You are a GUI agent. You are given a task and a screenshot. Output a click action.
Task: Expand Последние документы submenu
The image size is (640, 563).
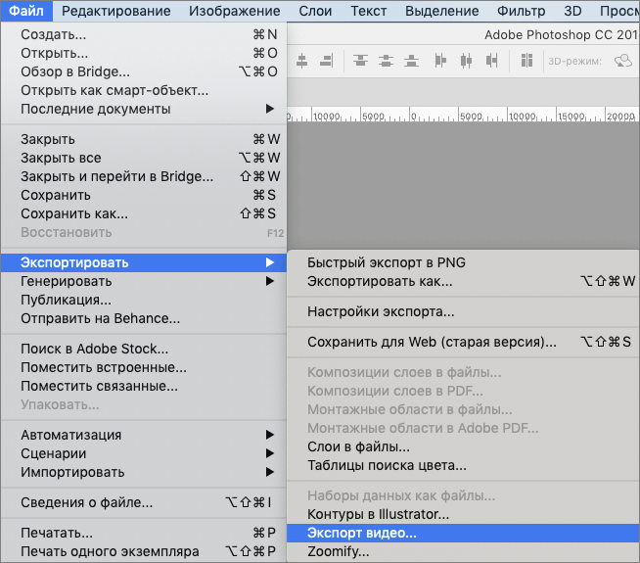click(x=143, y=109)
